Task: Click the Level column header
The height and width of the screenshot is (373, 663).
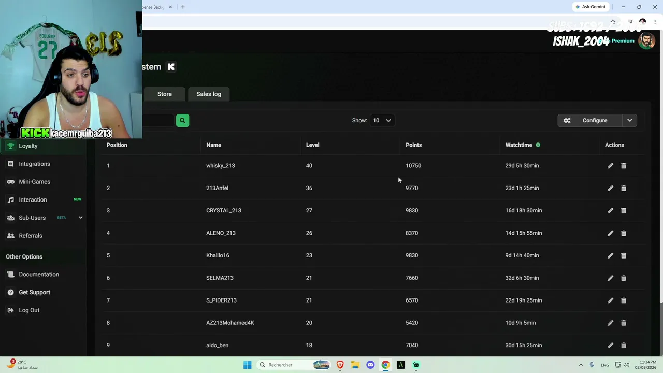Action: (312, 145)
